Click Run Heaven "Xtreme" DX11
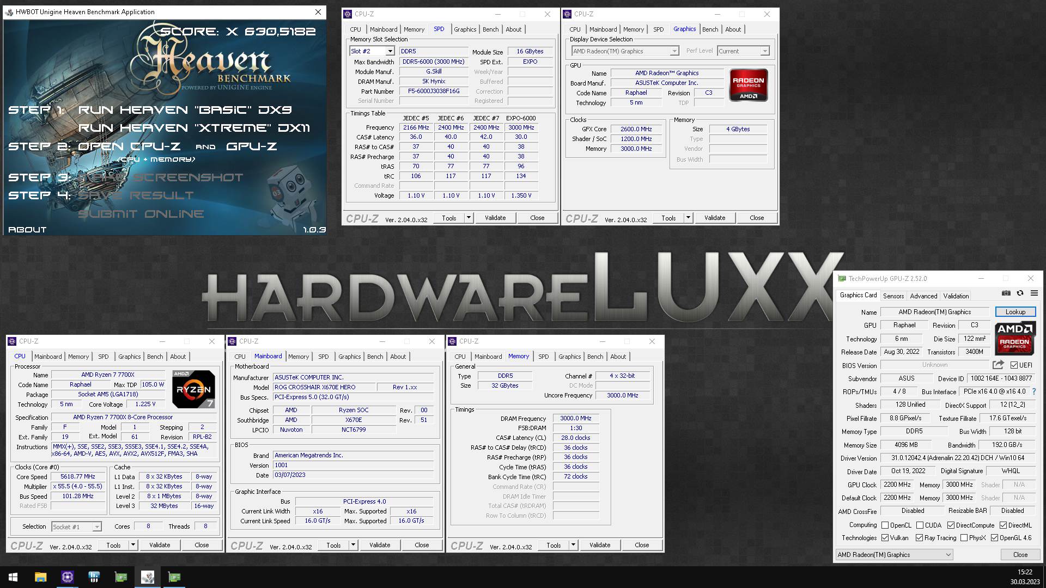This screenshot has width=1046, height=588. click(194, 128)
